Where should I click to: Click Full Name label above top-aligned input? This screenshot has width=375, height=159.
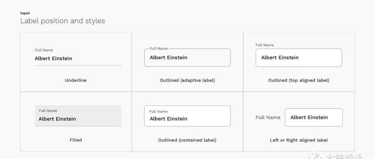click(x=265, y=45)
